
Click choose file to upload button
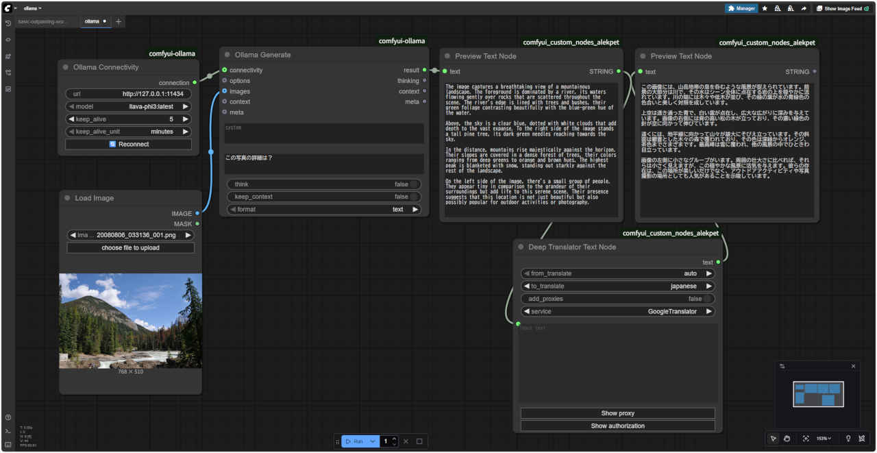[130, 247]
